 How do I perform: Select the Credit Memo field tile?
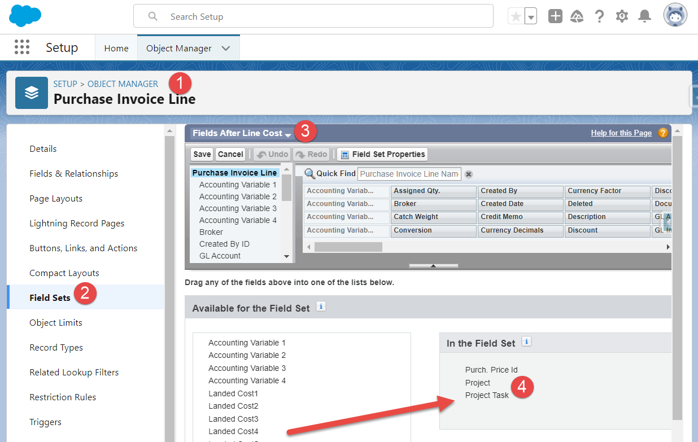point(520,217)
